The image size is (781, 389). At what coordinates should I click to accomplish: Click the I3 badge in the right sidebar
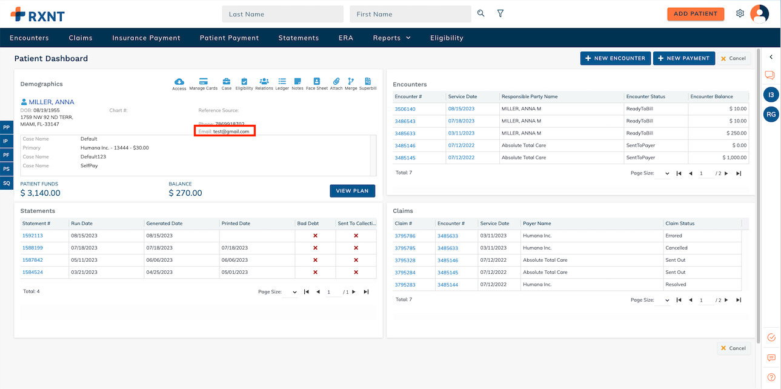coord(771,95)
